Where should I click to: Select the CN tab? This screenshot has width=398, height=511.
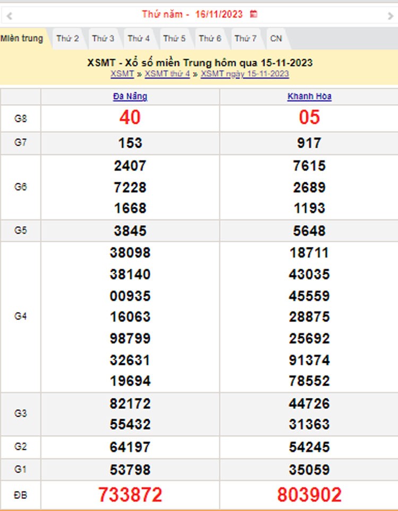pos(276,38)
